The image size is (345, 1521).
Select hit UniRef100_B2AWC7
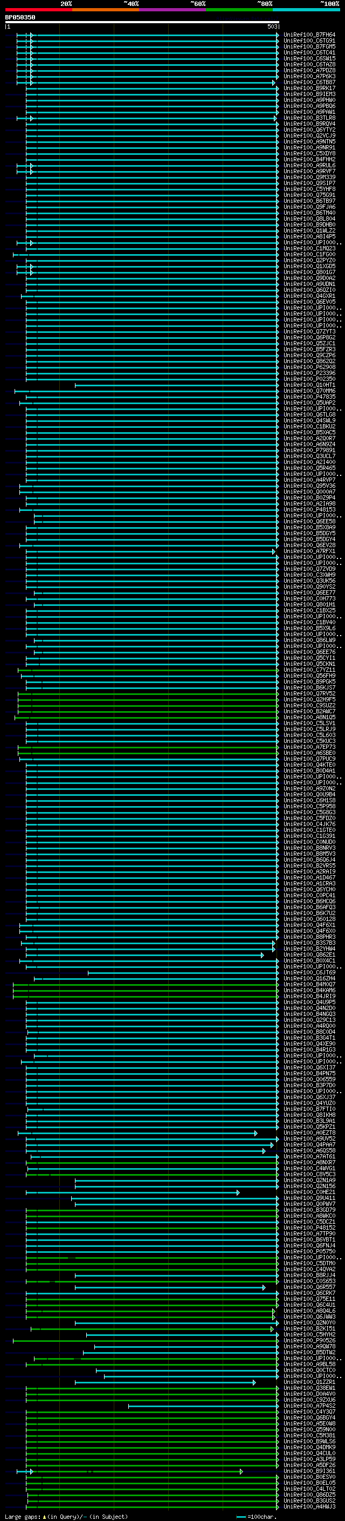[x=309, y=712]
